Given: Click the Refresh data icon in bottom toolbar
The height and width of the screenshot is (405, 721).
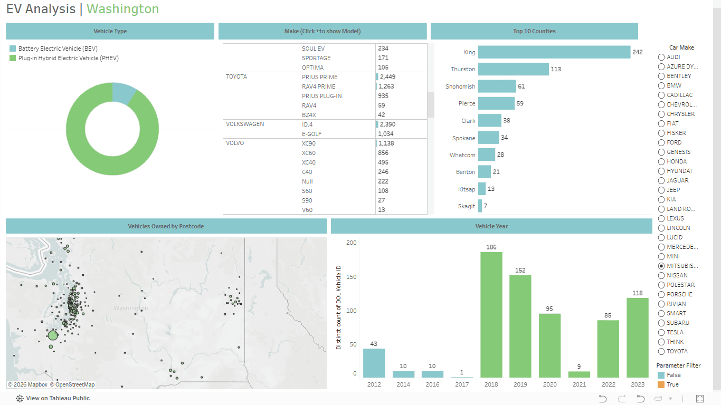Looking at the screenshot, I should click(659, 399).
